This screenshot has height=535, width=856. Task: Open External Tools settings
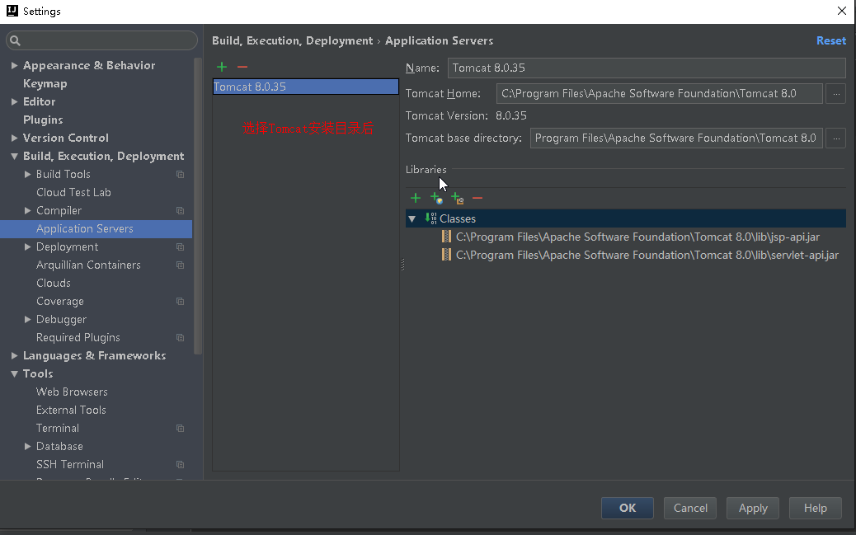(x=71, y=410)
